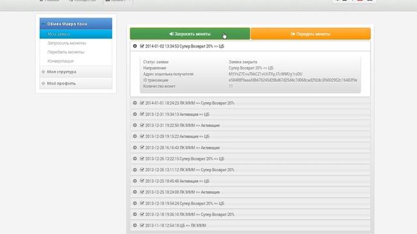Expand the 2013-12-26 13:11:12 request arrow

pos(135,170)
